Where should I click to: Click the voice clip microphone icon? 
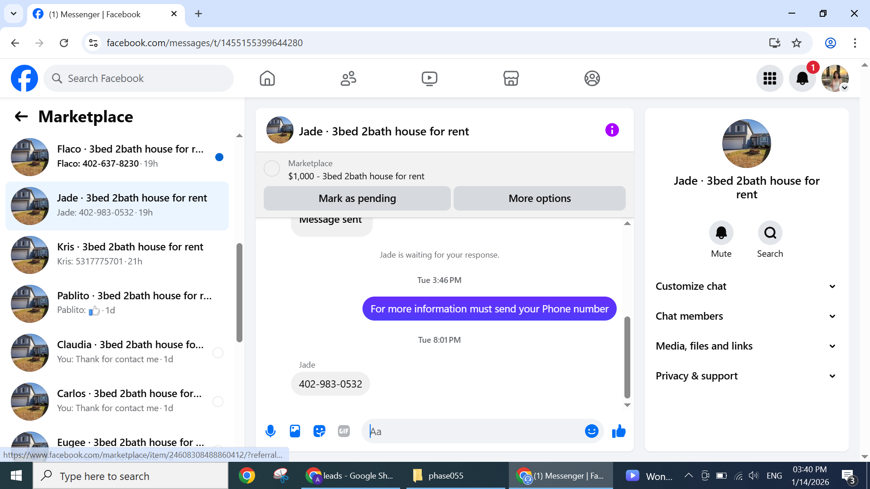pos(271,431)
